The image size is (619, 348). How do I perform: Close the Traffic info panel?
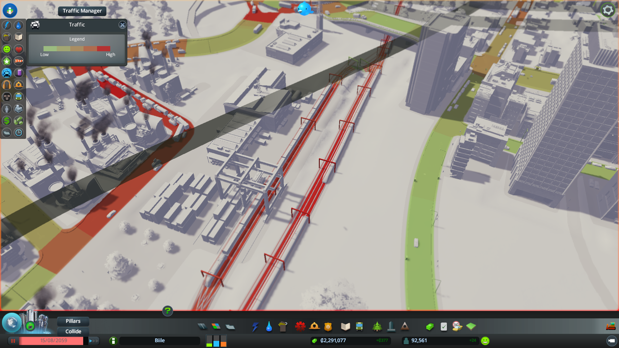pos(122,25)
